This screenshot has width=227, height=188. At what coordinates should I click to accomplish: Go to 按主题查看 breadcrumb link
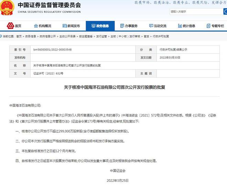(86, 36)
